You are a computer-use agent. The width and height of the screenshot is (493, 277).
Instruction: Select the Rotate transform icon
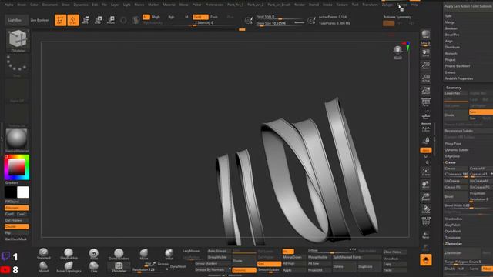point(111,20)
